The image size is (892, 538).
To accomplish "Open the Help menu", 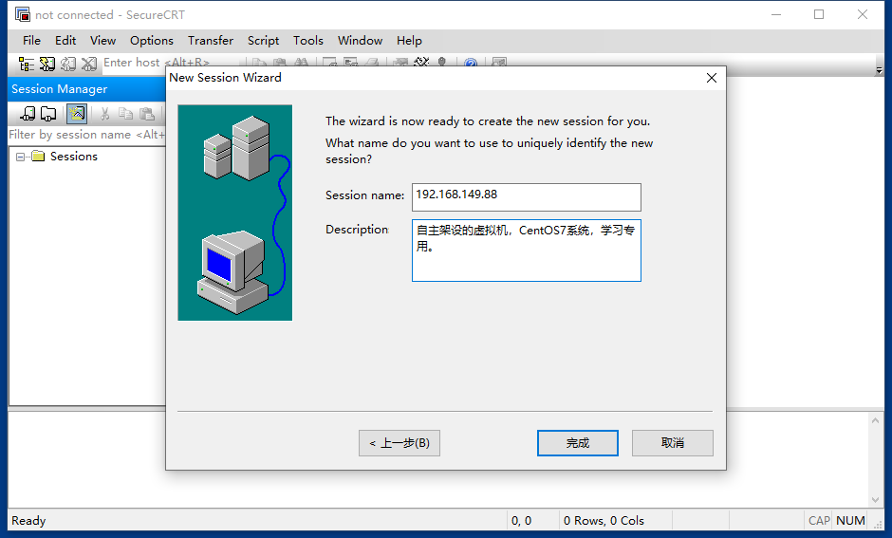I will [x=409, y=41].
